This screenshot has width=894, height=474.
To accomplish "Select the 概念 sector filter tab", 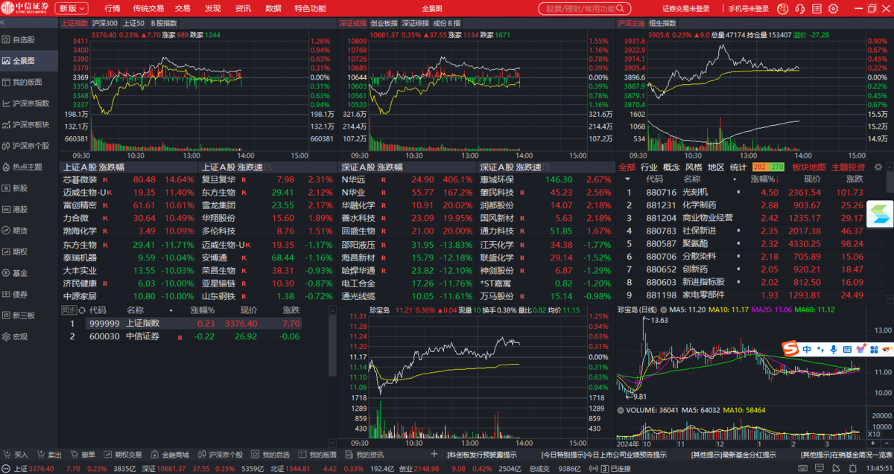I will point(671,167).
